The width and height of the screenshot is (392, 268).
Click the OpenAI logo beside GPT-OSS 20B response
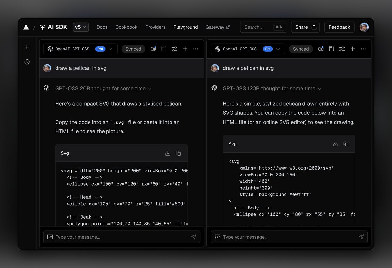point(47,88)
